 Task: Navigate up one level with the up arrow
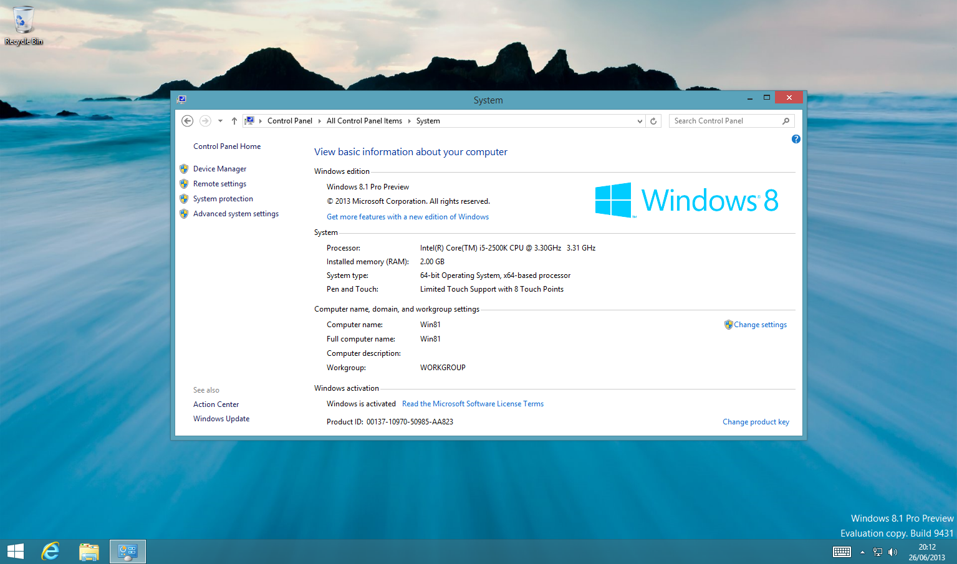[234, 120]
